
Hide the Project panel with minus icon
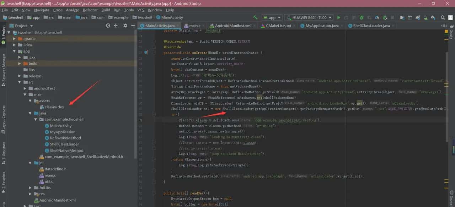[x=133, y=26]
